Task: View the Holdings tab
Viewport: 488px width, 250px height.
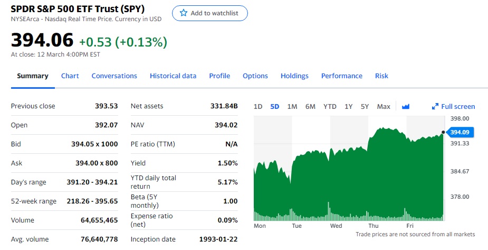Action: click(294, 76)
